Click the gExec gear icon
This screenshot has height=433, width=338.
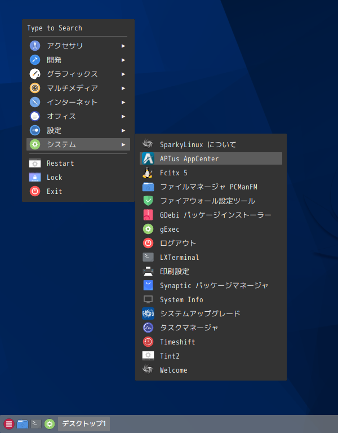pos(148,229)
